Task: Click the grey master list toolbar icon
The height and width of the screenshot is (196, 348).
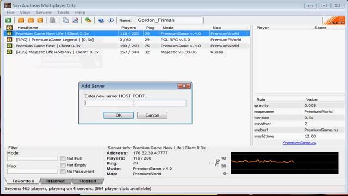Action: pos(53,20)
